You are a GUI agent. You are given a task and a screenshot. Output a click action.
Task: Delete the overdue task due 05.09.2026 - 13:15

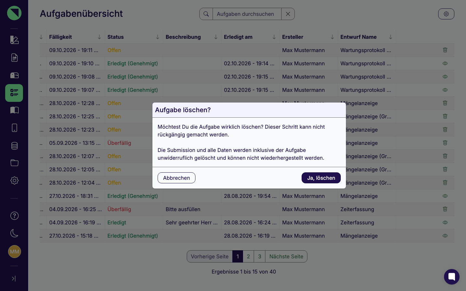[445, 143]
